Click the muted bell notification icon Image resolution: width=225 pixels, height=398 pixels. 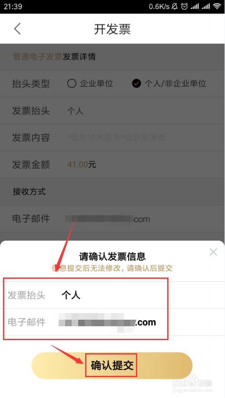175,7
